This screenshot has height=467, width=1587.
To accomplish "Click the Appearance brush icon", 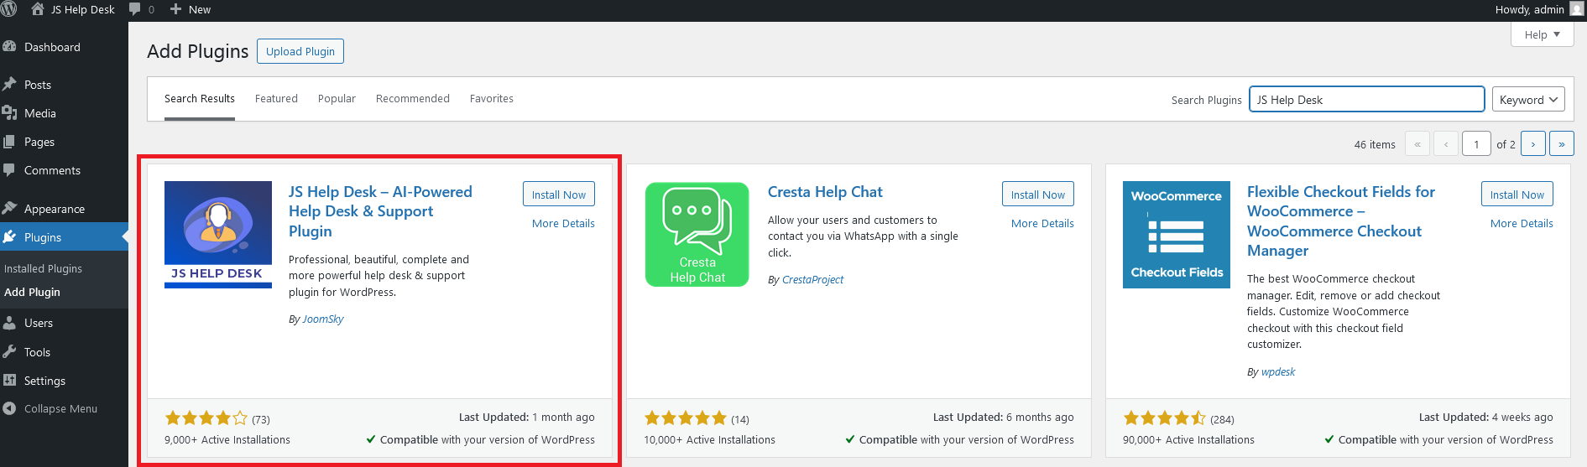I will pyautogui.click(x=10, y=209).
